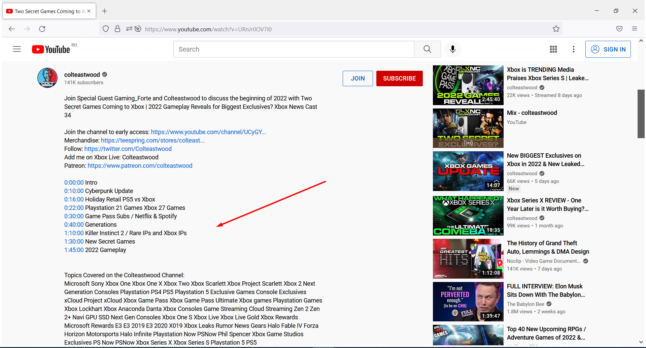Open the colteastwood channel avatar
646x348 pixels.
[x=47, y=78]
